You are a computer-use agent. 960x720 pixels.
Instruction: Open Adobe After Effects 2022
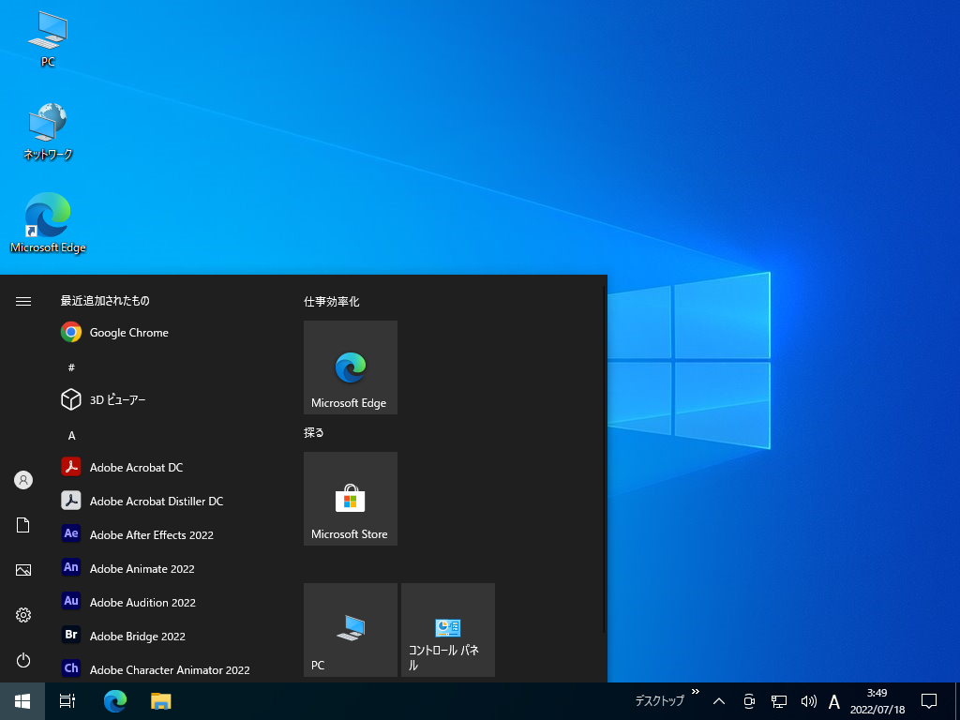pyautogui.click(x=151, y=535)
